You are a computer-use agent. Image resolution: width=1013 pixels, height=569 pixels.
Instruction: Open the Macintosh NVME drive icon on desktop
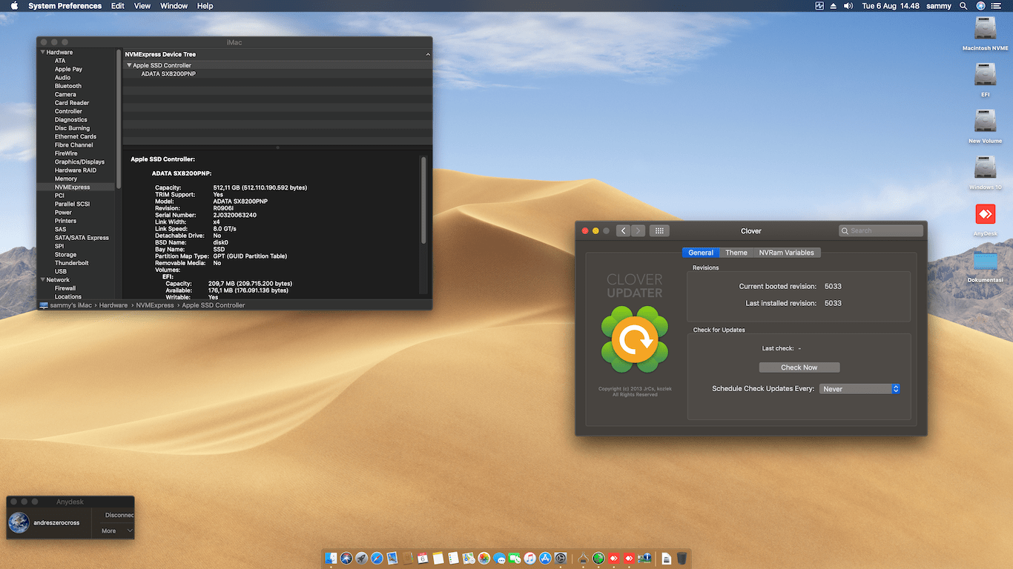(985, 30)
